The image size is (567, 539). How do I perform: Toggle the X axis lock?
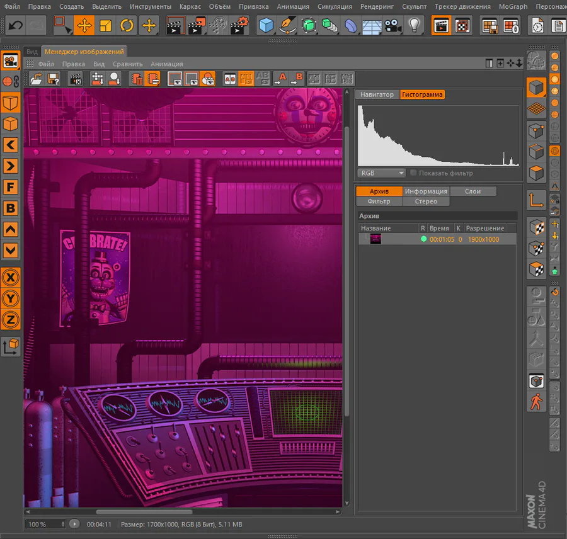10,277
